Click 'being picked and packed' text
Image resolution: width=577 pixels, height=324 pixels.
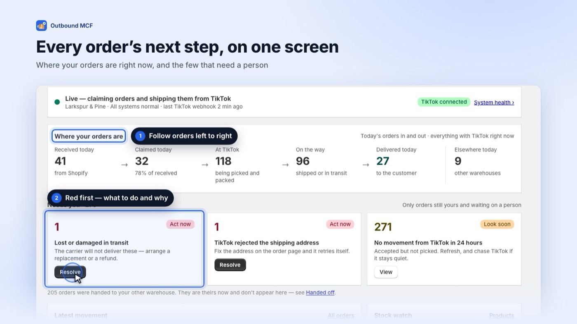(x=237, y=177)
